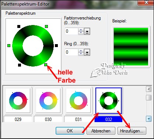154x139 pixels.
Task: Open the Farbtonverschiebung dropdown arrow
Action: pos(87,31)
